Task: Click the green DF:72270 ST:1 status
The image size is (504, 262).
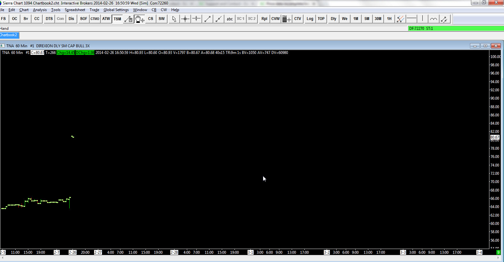Action: [x=456, y=29]
